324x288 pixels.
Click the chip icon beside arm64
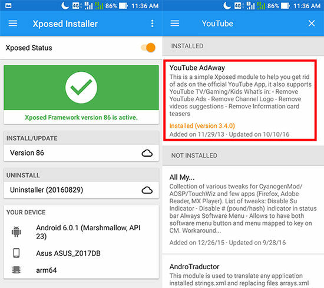click(16, 270)
